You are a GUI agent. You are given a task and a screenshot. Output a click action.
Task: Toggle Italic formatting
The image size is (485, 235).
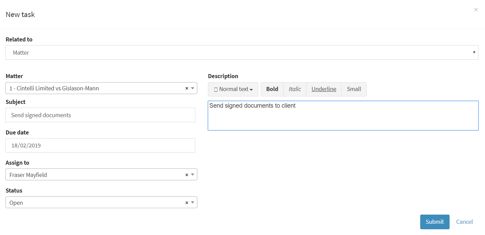pos(295,89)
